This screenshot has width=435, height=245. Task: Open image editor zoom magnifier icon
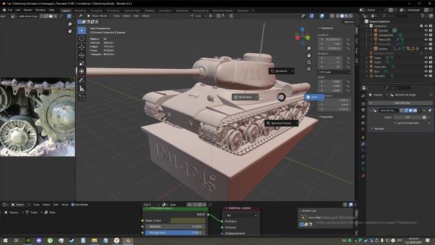point(69,24)
